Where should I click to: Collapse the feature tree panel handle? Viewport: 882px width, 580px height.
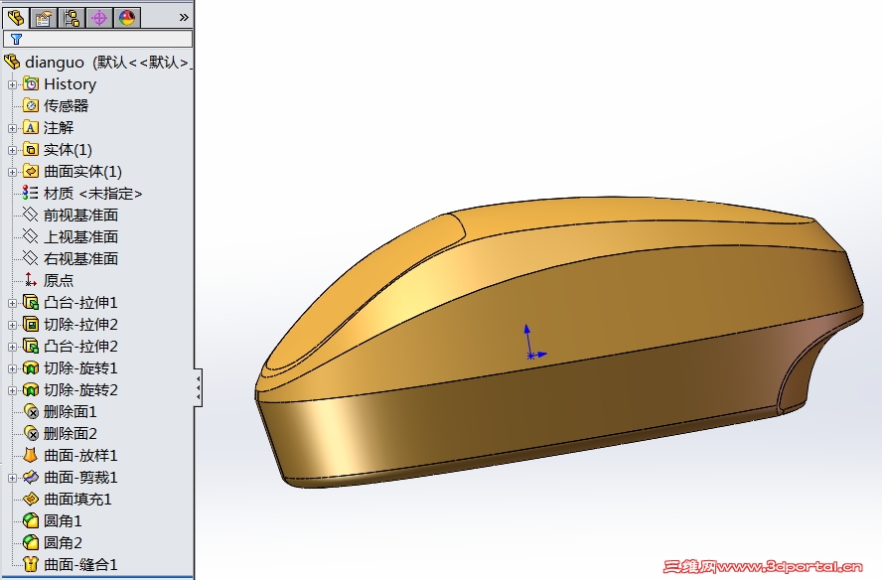[198, 387]
